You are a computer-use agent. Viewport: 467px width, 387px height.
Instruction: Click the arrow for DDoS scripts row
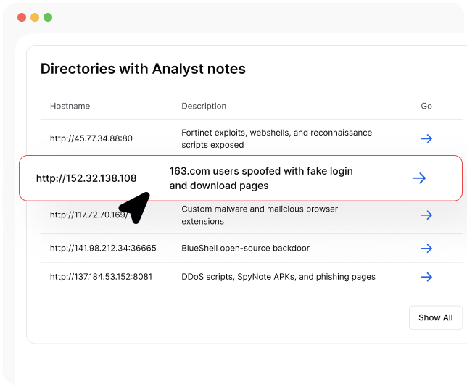pos(426,277)
